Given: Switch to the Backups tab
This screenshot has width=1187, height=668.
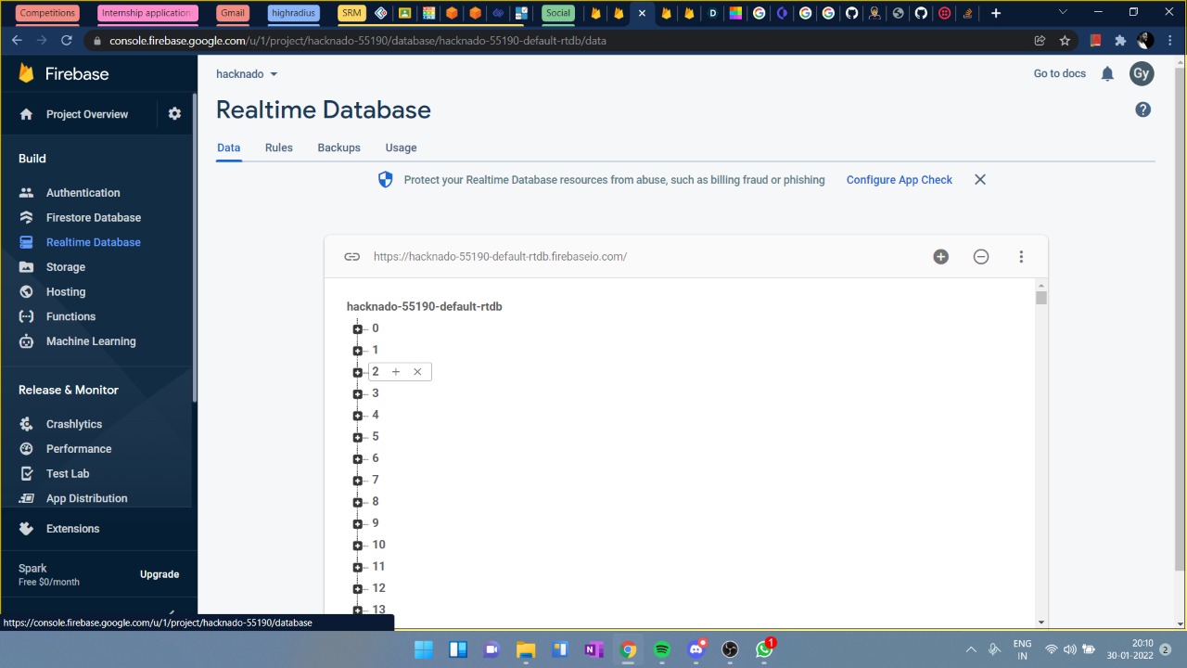Looking at the screenshot, I should point(338,148).
